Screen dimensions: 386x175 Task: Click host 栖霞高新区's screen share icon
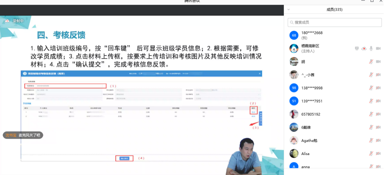[357, 48]
